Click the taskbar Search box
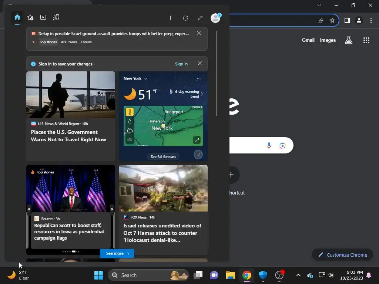The image size is (379, 284). [x=148, y=275]
